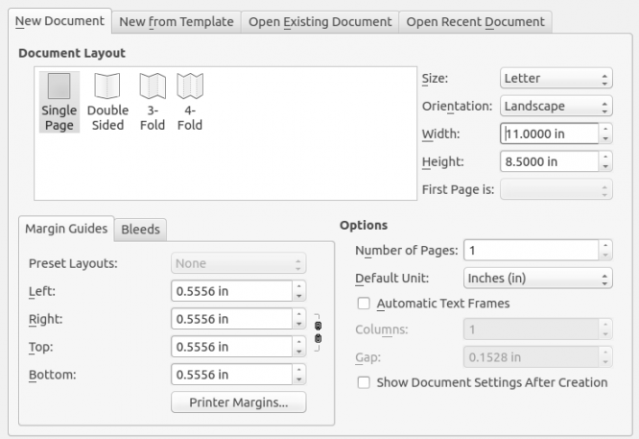Open the Size dropdown set to Letter
The image size is (639, 439).
(556, 80)
